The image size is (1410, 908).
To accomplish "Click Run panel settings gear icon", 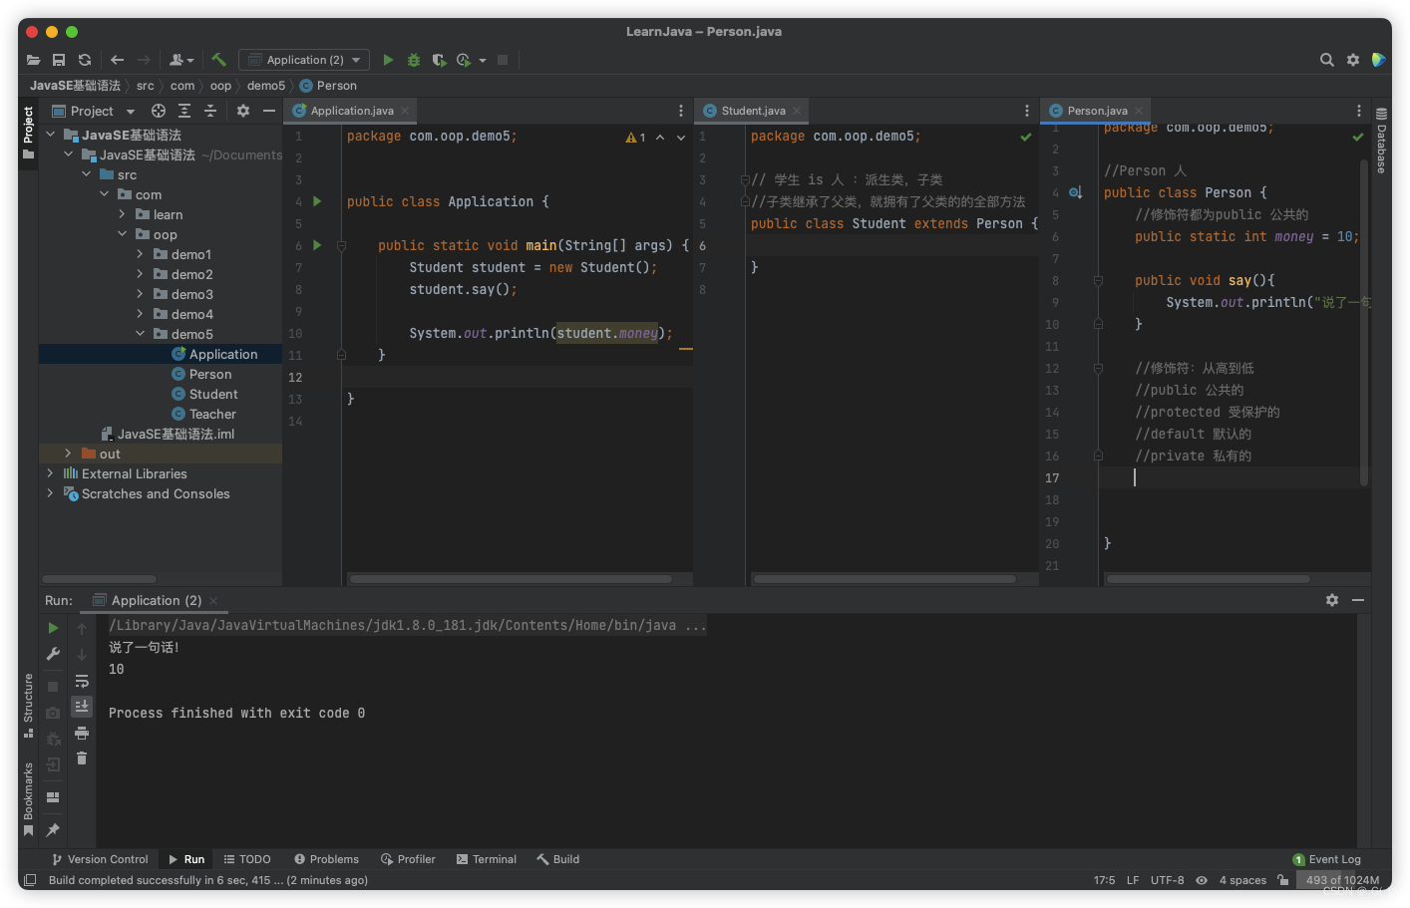I will click(1332, 600).
